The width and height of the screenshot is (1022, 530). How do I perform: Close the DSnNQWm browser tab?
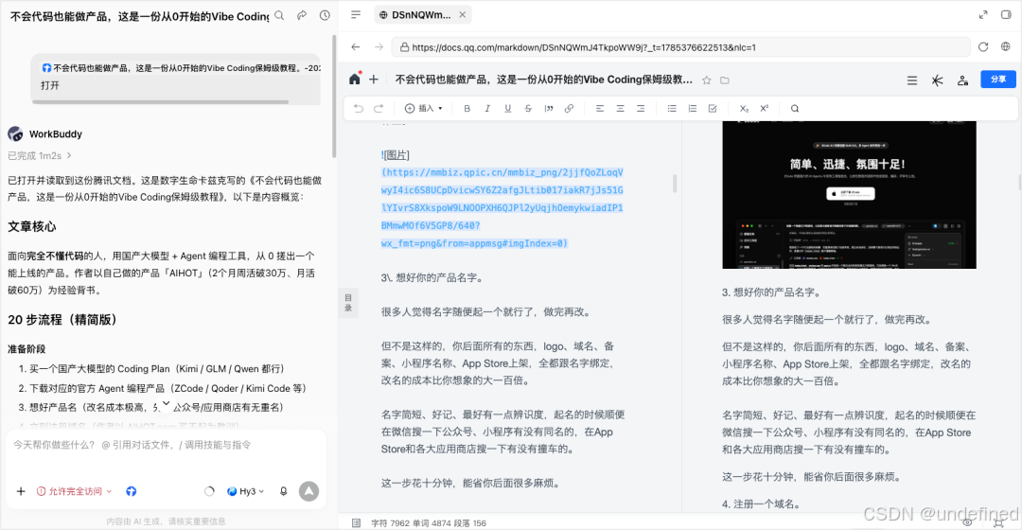[462, 14]
